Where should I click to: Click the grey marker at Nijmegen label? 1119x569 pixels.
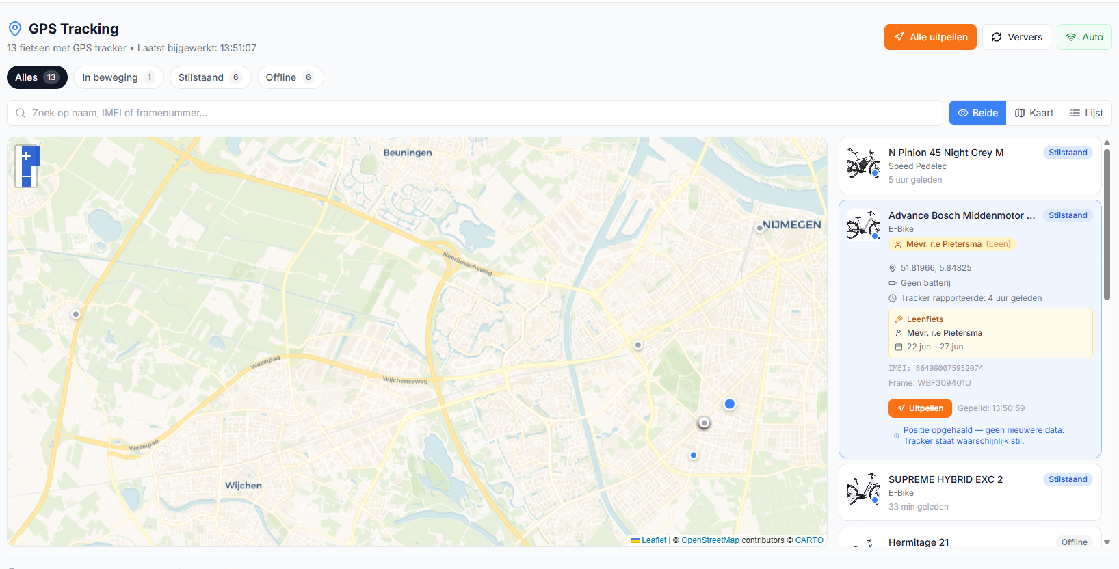tap(759, 228)
